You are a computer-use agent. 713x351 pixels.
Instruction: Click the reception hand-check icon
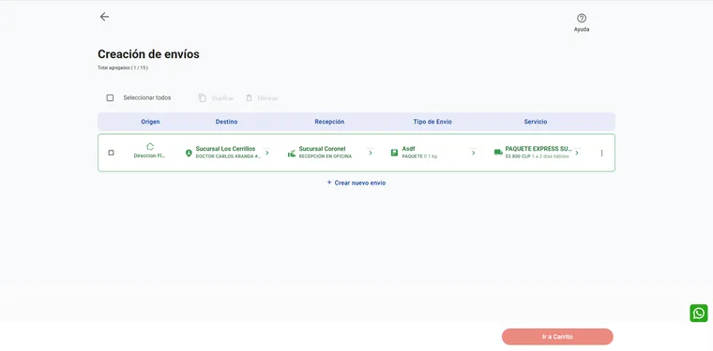tap(292, 154)
